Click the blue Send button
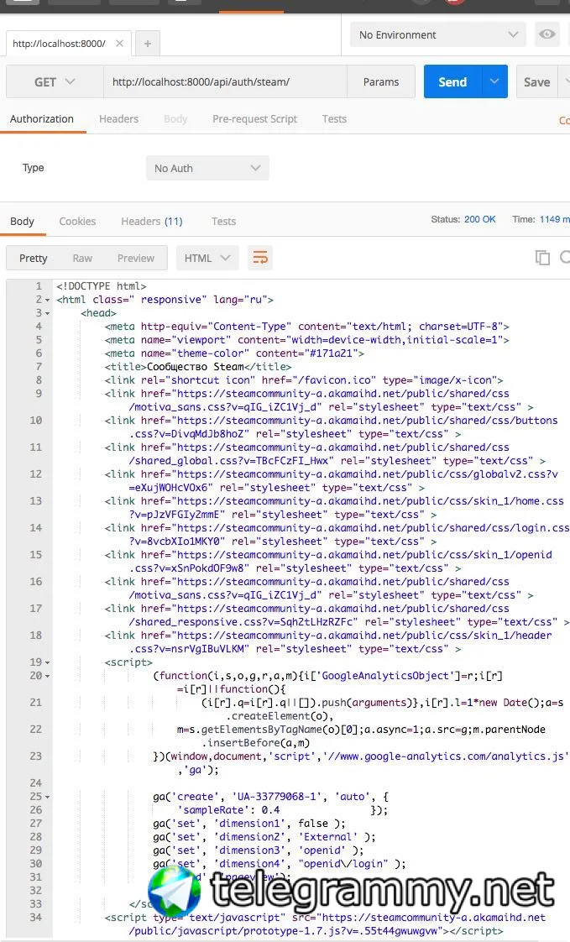570x942 pixels. [x=452, y=81]
